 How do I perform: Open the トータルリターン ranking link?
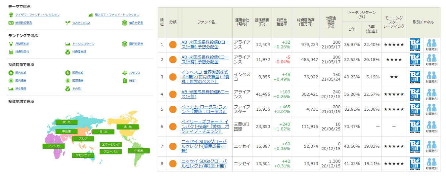(83, 44)
